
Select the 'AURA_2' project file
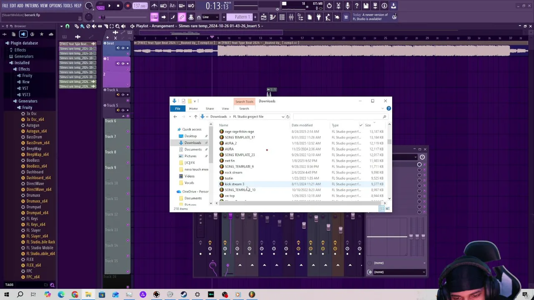coord(231,143)
